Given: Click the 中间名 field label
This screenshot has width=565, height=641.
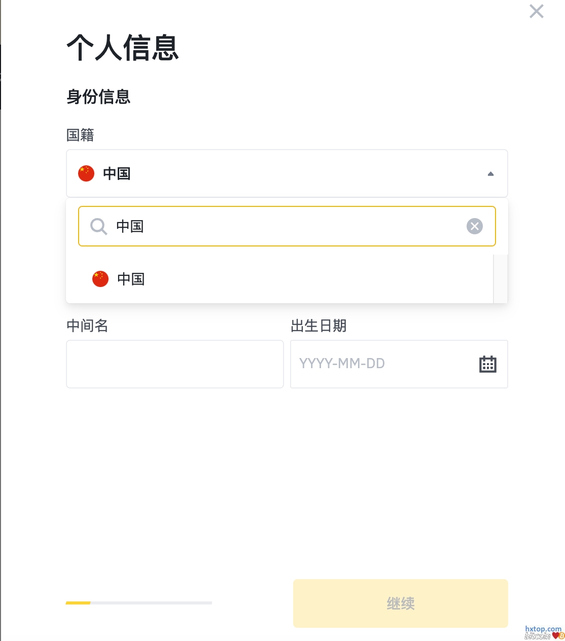Looking at the screenshot, I should [87, 326].
